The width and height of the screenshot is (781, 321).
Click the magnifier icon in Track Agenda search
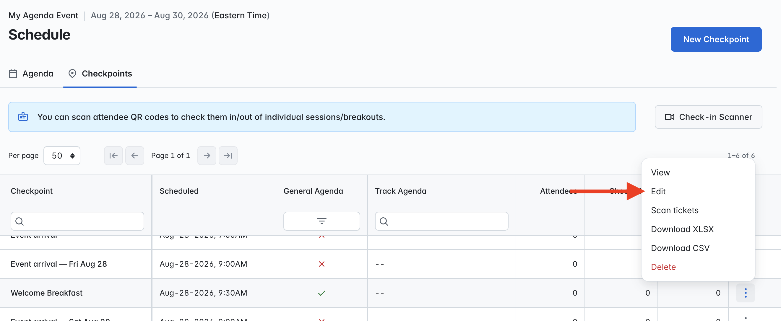[x=384, y=221]
